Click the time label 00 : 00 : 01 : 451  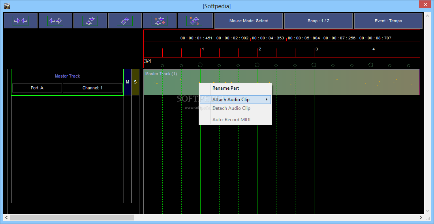(x=196, y=38)
